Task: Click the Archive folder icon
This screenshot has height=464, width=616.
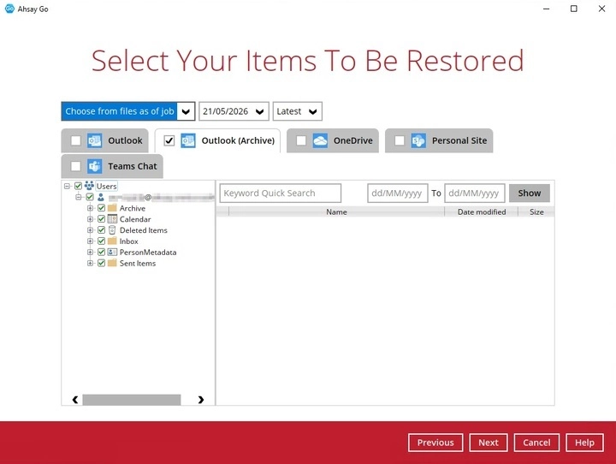Action: [112, 208]
